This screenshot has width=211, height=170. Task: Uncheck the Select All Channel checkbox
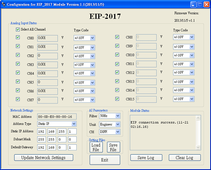[18, 29]
